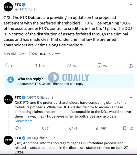This screenshot has height=155, width=137.
Task: Like the main tweet with 768 likes
Action: (69, 66)
